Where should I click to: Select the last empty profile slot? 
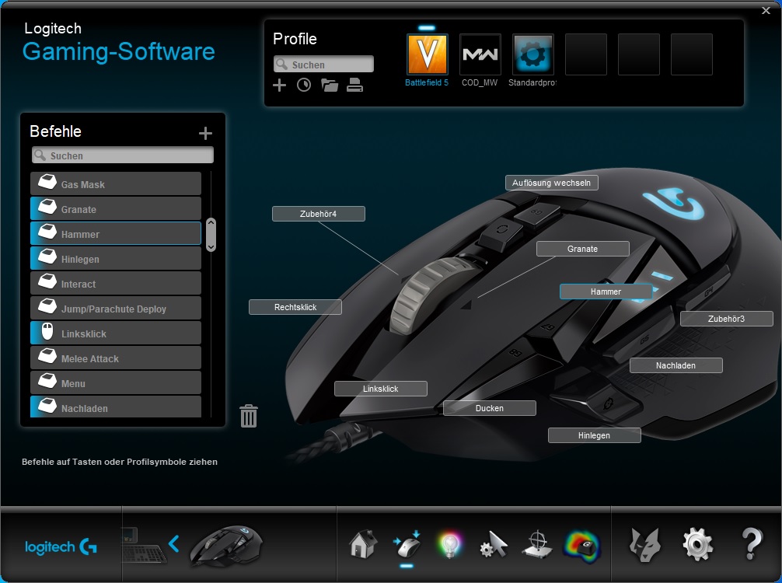(x=691, y=54)
